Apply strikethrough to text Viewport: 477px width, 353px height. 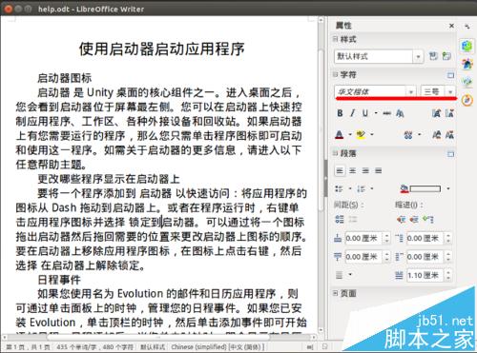387,113
